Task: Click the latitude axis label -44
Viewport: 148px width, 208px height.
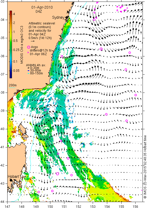Action: coord(2,202)
